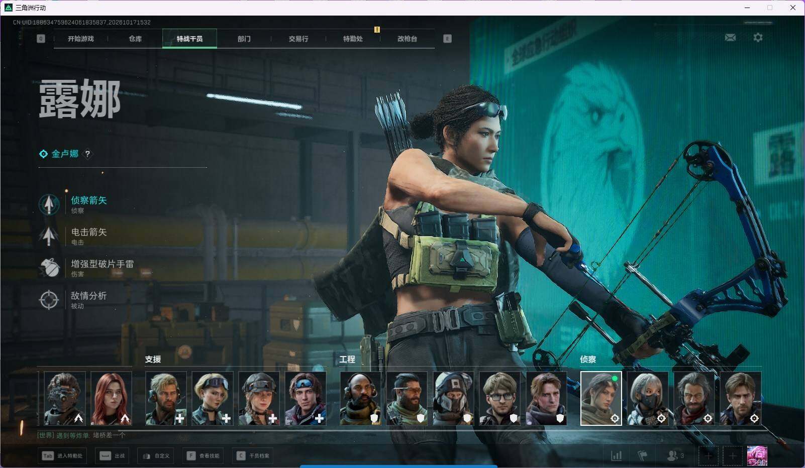Viewport: 805px width, 468px height.
Task: Select the last 侦察 operator portrait
Action: click(741, 399)
